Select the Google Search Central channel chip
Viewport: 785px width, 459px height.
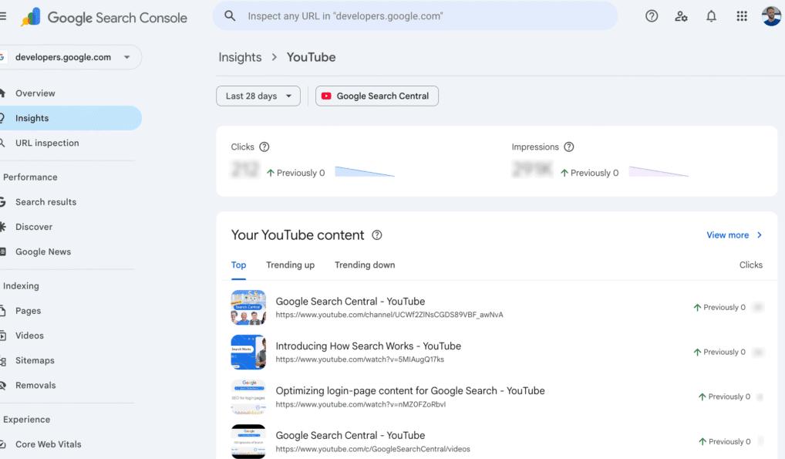pyautogui.click(x=377, y=96)
